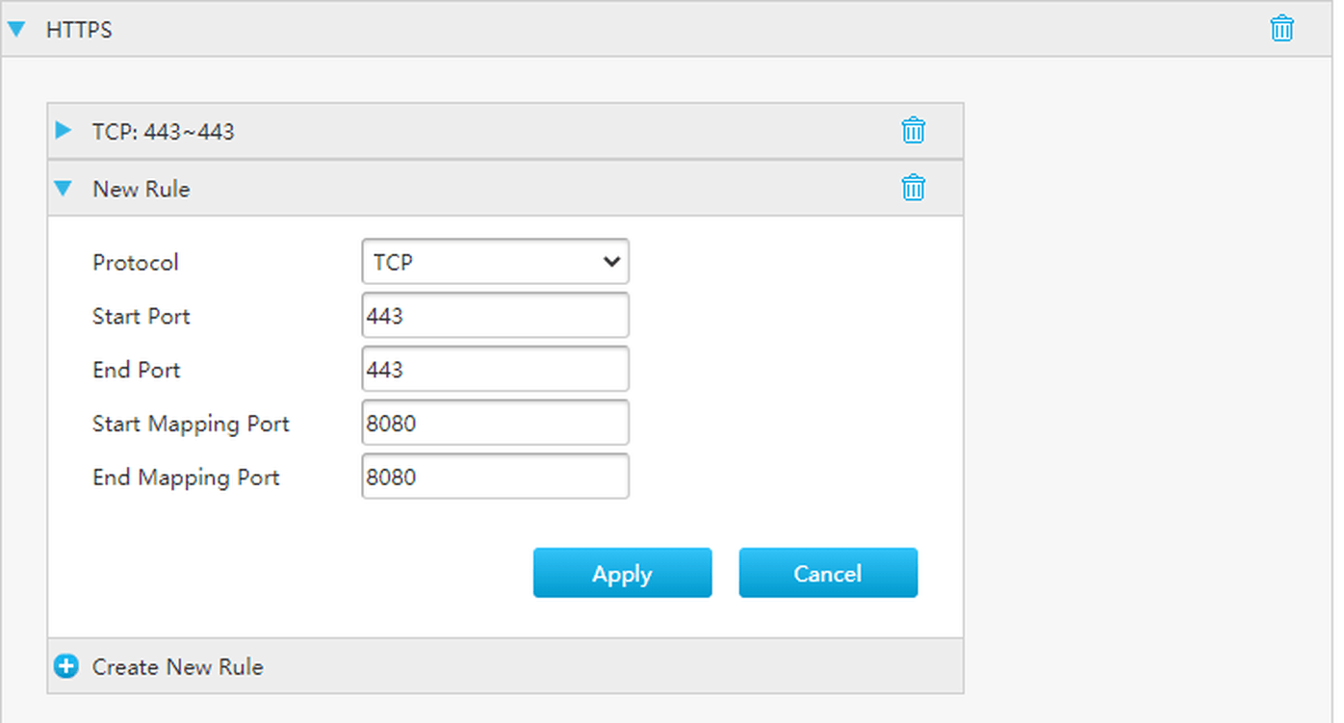Delete the HTTPS service group
Image resolution: width=1344 pixels, height=723 pixels.
[1281, 29]
